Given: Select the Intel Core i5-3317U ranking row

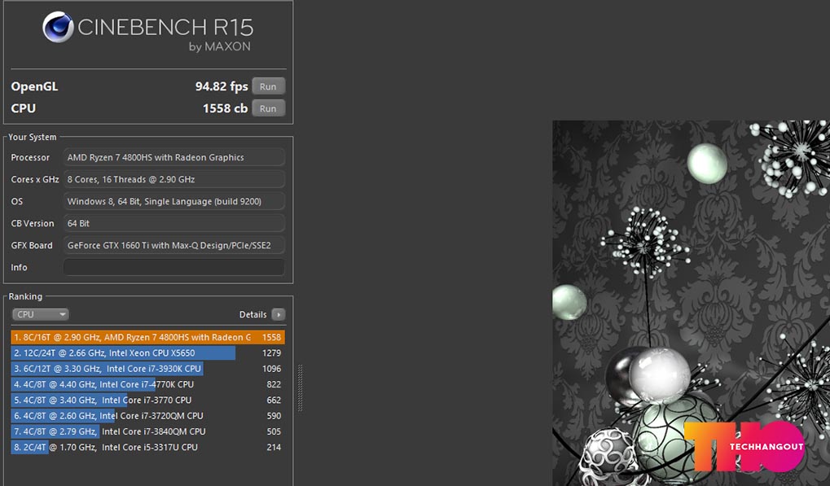Looking at the screenshot, I should pyautogui.click(x=147, y=448).
